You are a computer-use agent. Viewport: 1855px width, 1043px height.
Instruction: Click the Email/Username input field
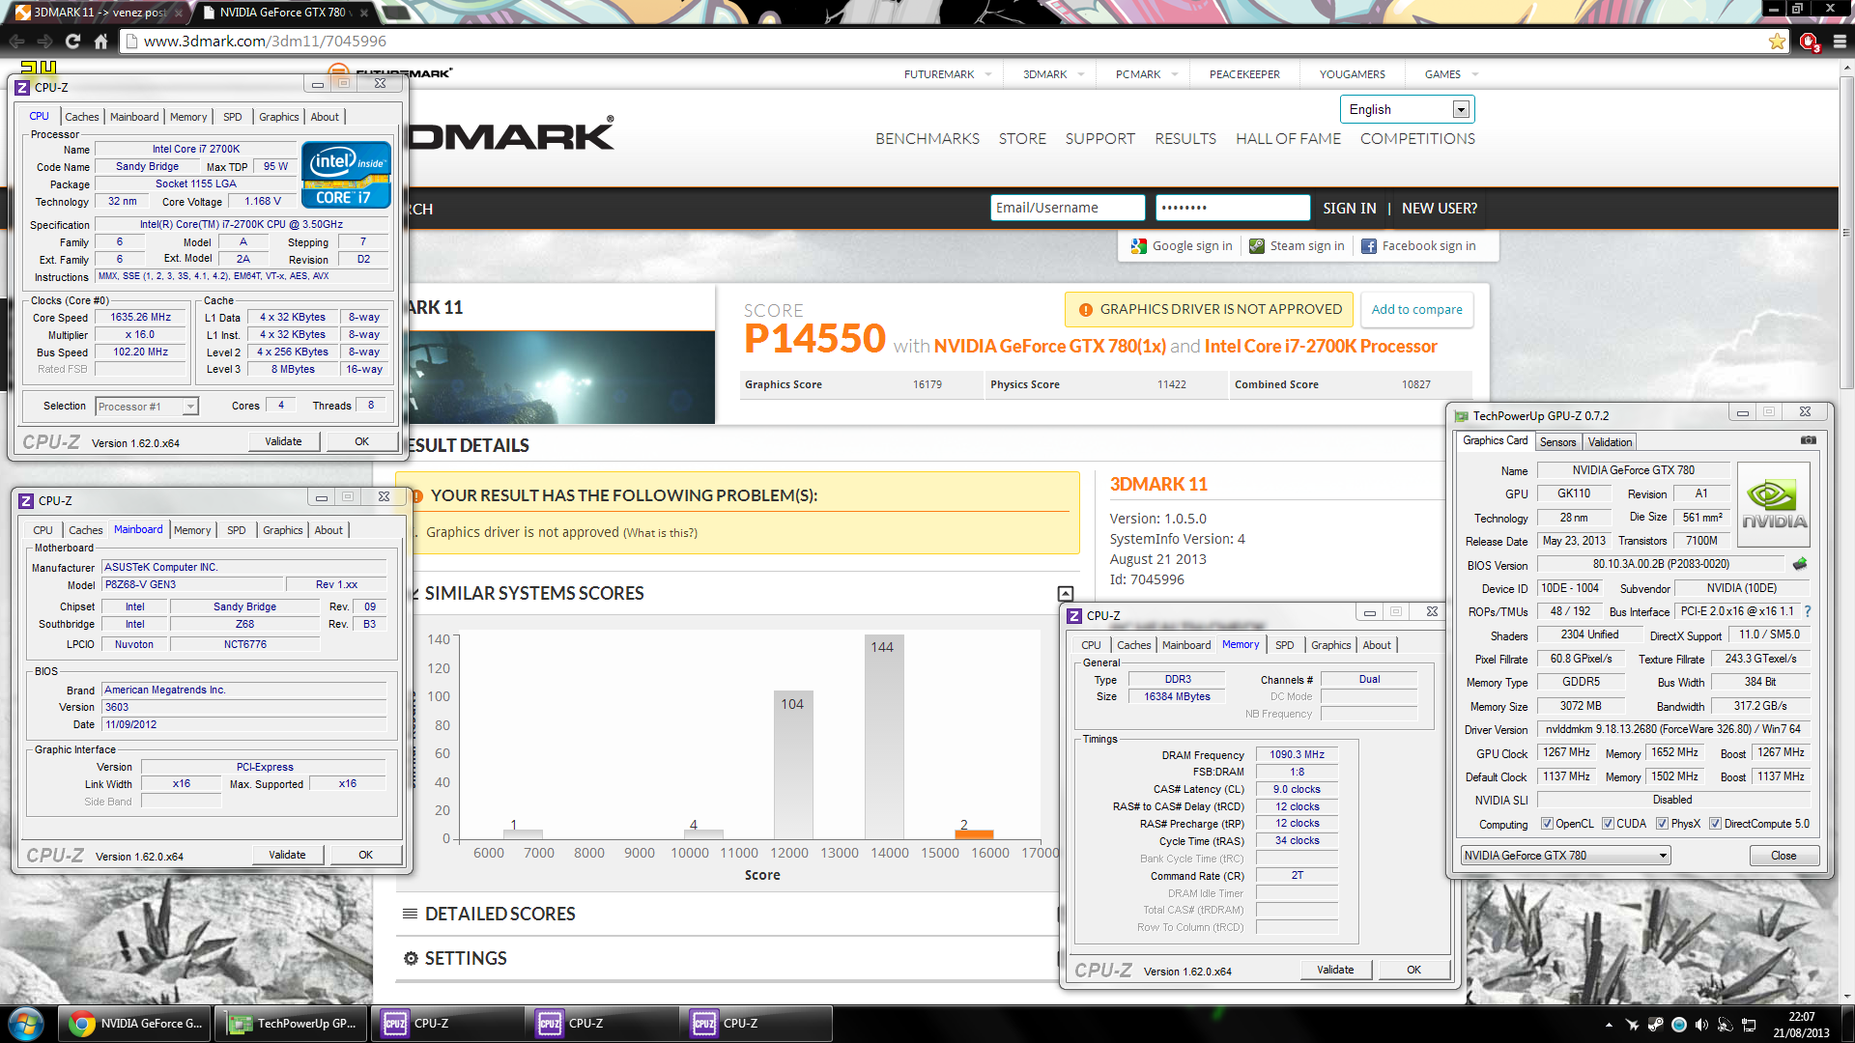[x=1067, y=208]
